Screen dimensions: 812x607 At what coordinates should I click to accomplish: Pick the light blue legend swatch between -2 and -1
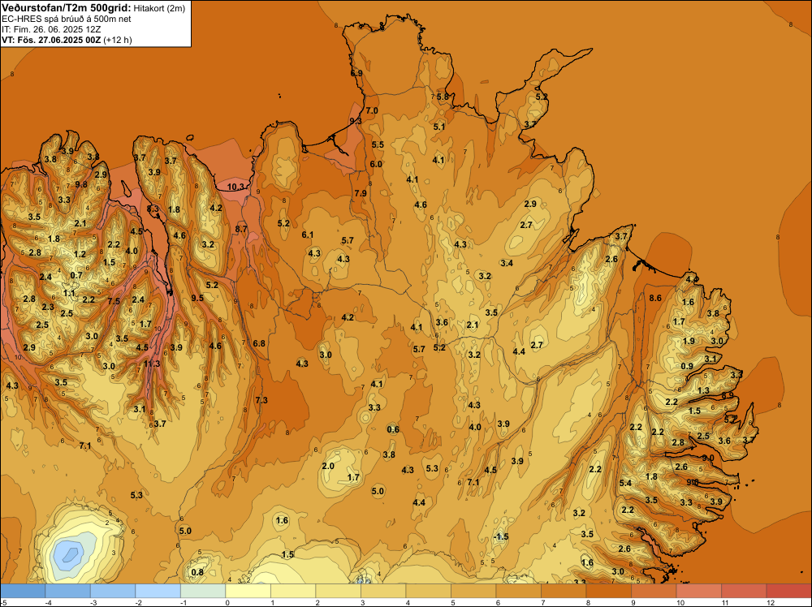[x=158, y=591]
